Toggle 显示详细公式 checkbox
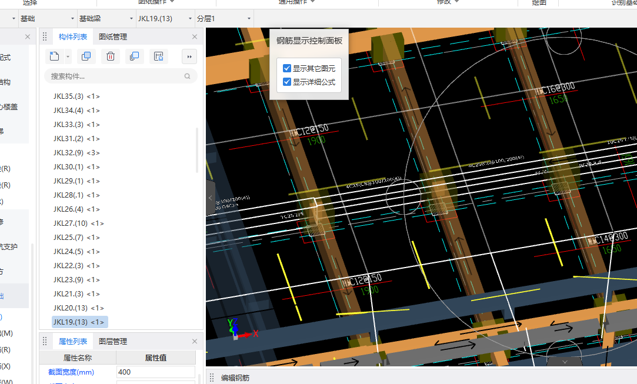The width and height of the screenshot is (637, 384). tap(287, 82)
